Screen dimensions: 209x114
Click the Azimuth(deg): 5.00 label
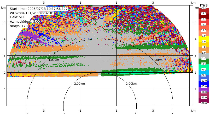click(x=25, y=21)
